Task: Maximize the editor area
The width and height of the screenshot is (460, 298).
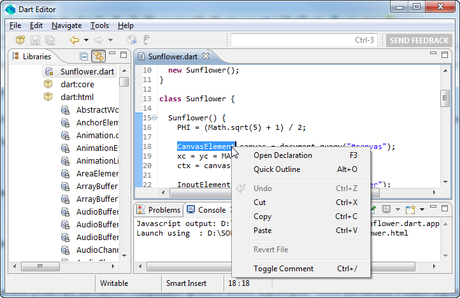Action: click(445, 55)
